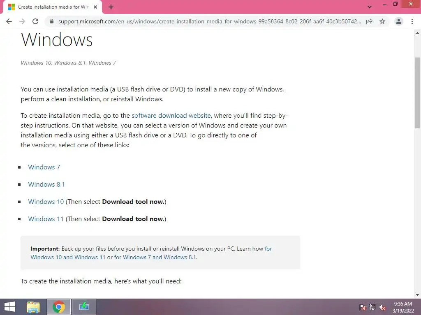421x315 pixels.
Task: Minimize the Chrome window
Action: tap(384, 4)
